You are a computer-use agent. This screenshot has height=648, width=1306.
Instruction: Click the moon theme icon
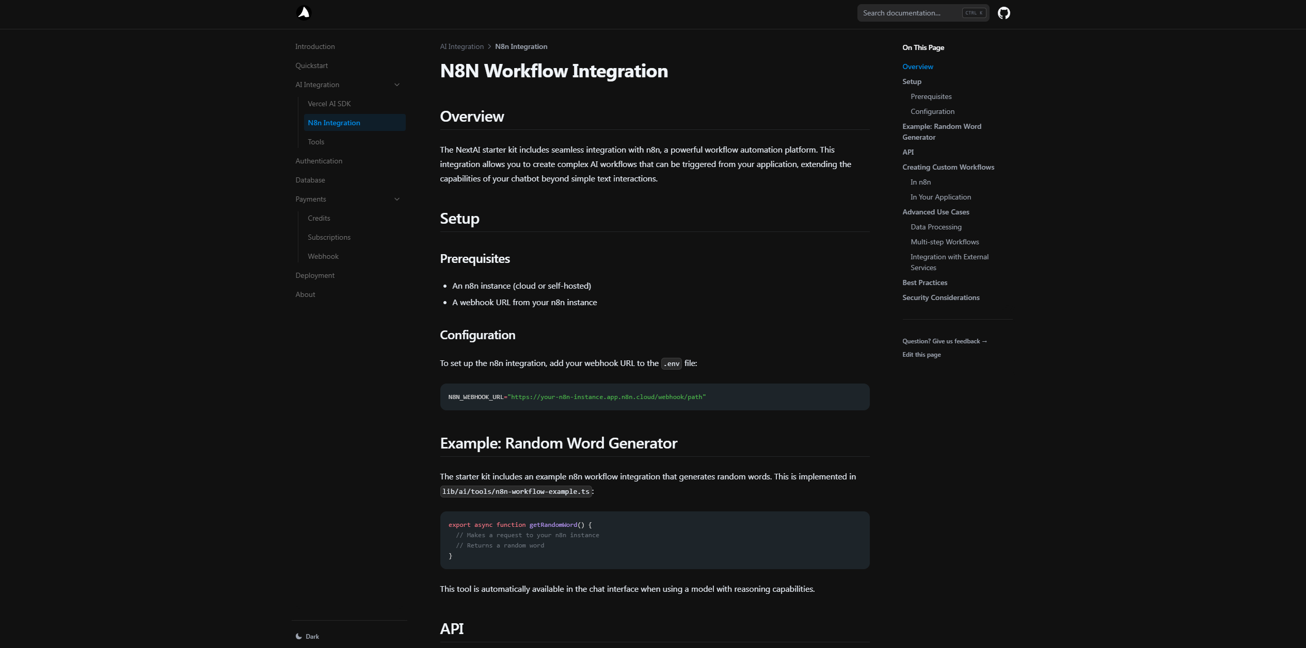coord(299,637)
